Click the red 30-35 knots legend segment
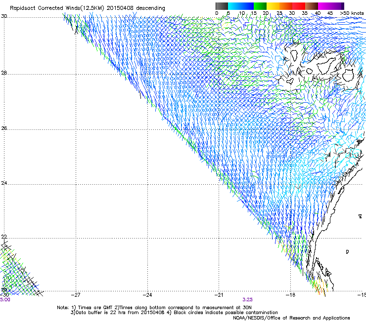This screenshot has width=366, height=321. coord(299,6)
